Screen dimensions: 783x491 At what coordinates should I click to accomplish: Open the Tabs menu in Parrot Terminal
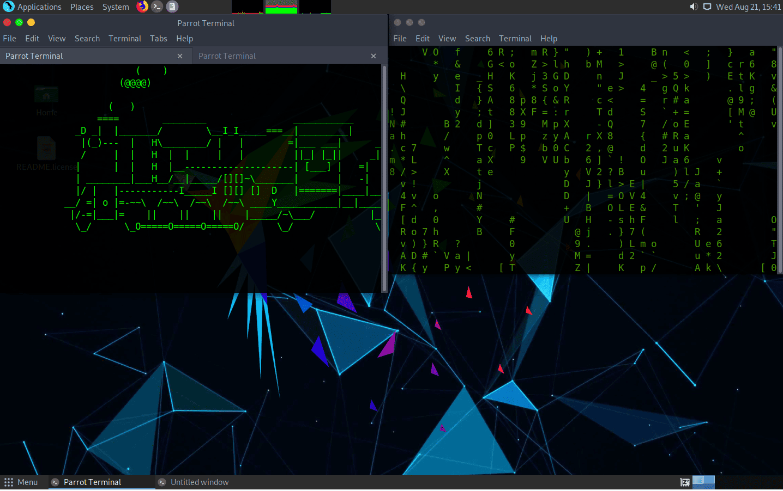click(x=159, y=39)
